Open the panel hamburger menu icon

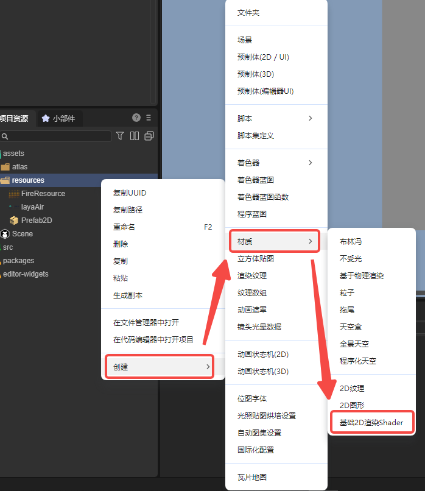point(149,118)
